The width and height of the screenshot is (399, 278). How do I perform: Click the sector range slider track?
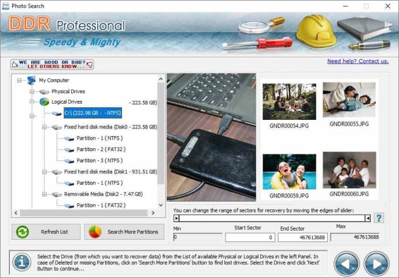[x=272, y=218]
